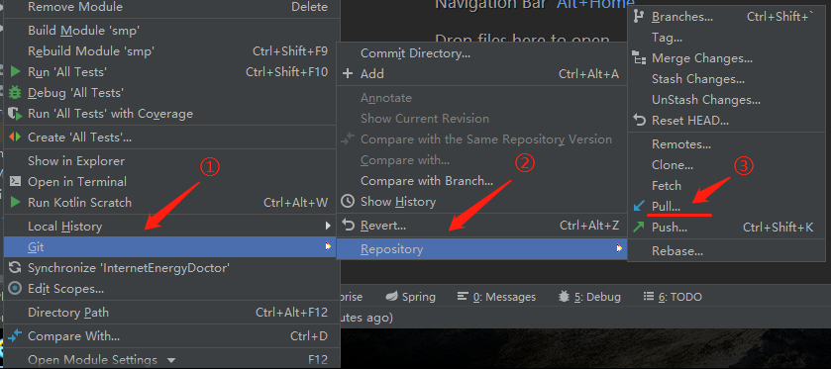The height and width of the screenshot is (369, 831).
Task: Switch to the 6: TODO tool tab
Action: (x=674, y=297)
